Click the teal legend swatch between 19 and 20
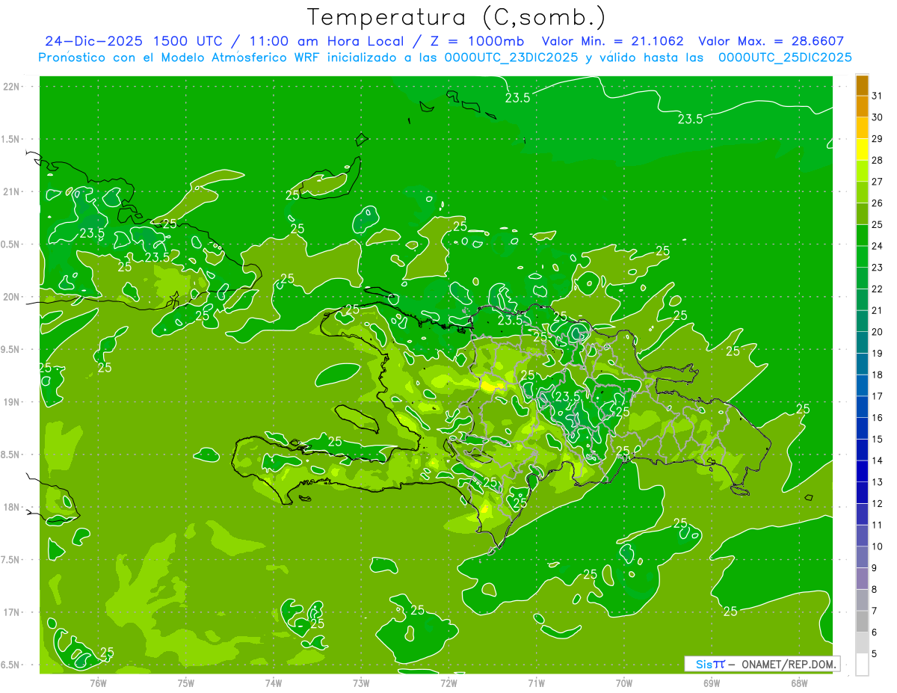This screenshot has height=693, width=897. pyautogui.click(x=862, y=342)
